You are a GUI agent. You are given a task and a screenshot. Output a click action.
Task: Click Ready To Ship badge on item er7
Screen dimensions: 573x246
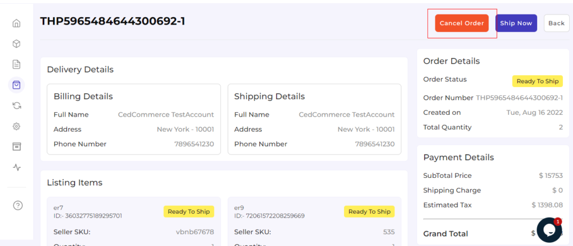(189, 211)
